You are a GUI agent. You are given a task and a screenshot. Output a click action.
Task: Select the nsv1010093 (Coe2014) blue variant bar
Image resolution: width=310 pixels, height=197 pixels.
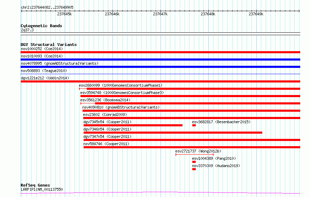tap(160, 60)
